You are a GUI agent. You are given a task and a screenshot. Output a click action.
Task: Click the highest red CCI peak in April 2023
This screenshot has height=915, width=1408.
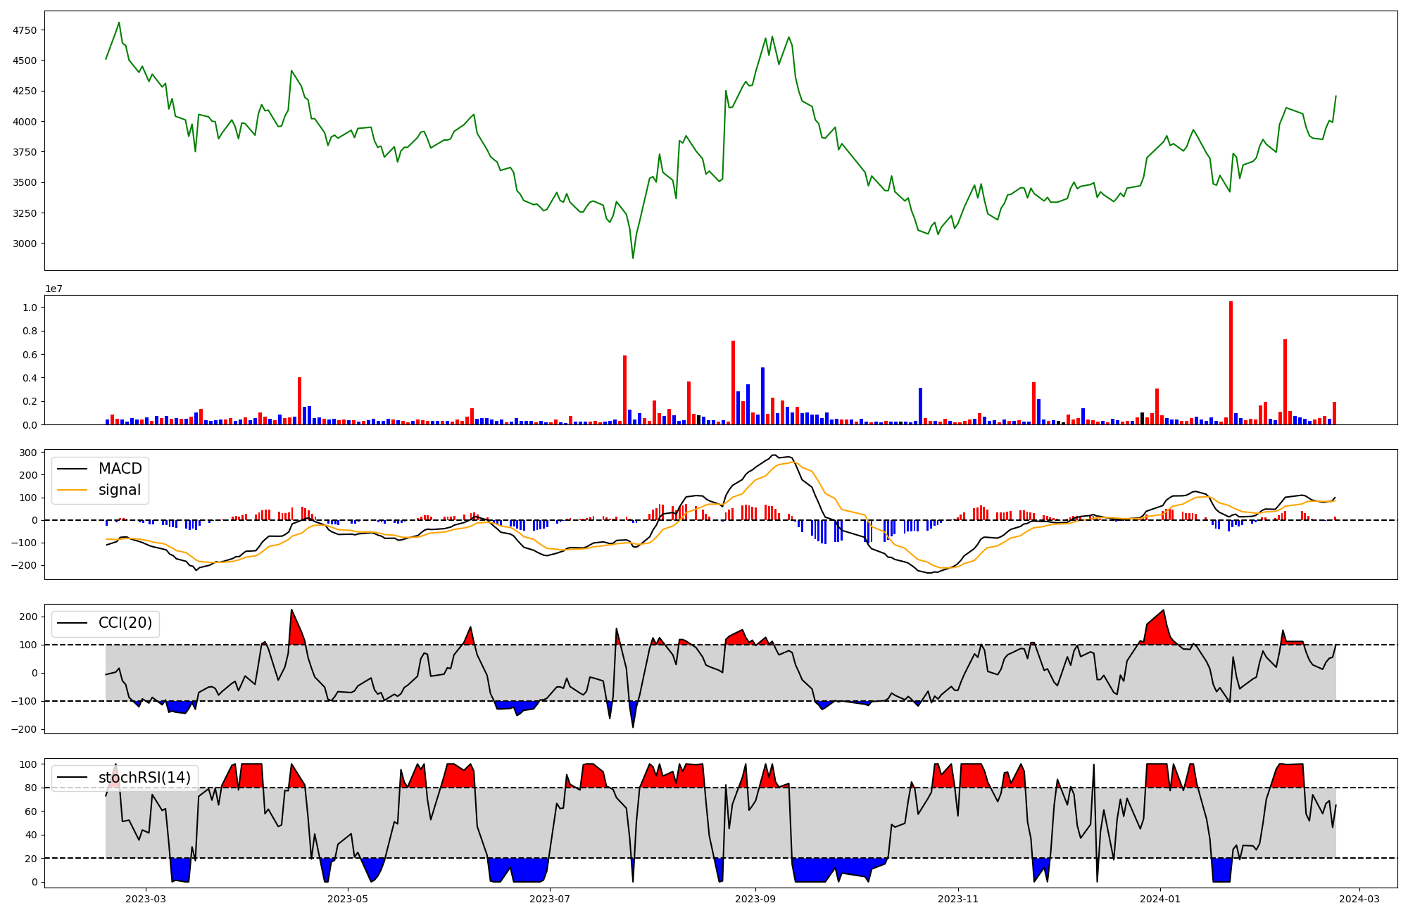[x=291, y=611]
